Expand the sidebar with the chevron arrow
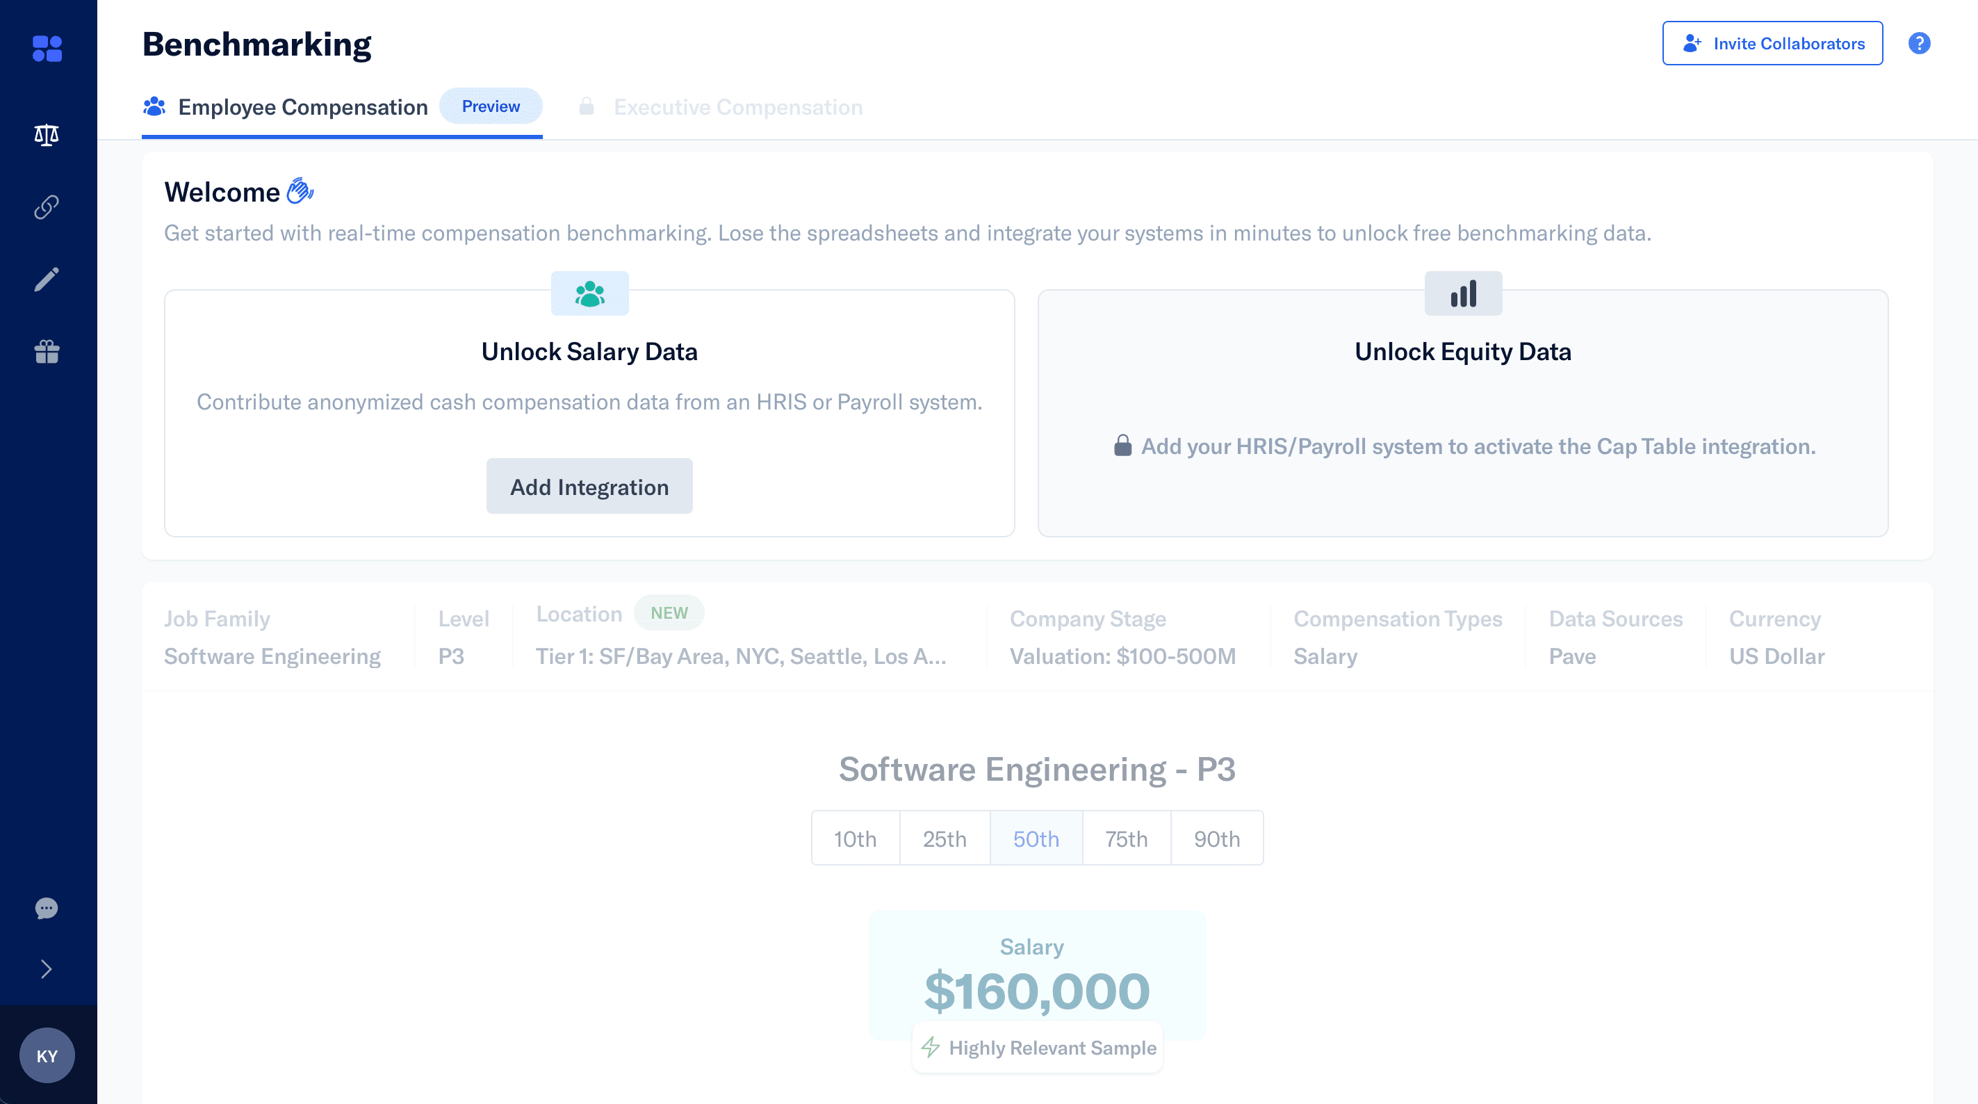Image resolution: width=1978 pixels, height=1104 pixels. (47, 968)
